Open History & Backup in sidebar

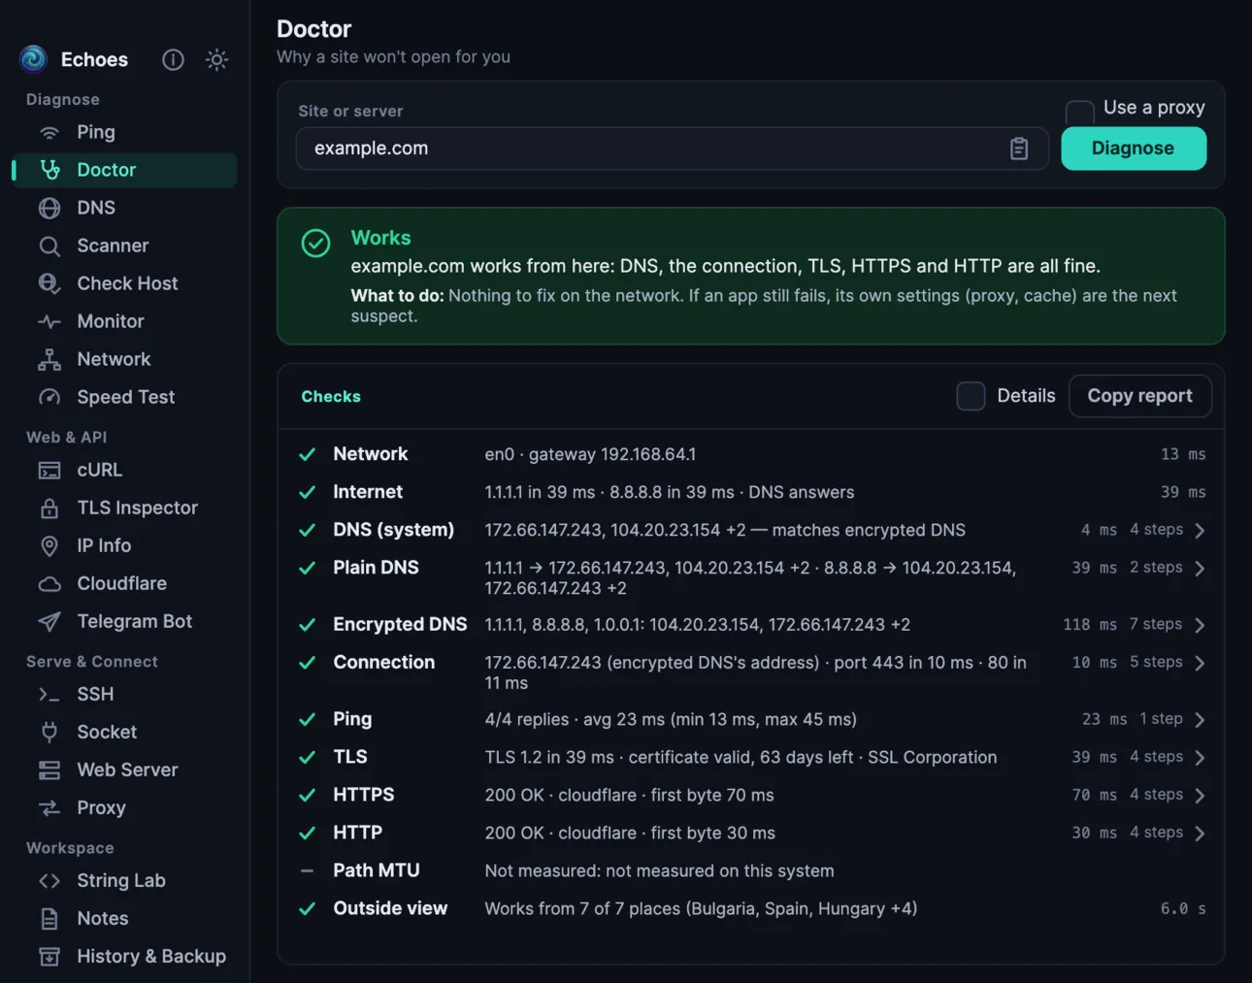[124, 956]
